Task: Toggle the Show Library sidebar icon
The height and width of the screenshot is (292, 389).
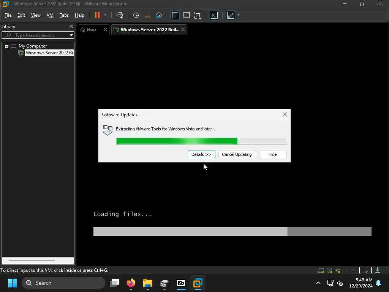Action: click(175, 15)
